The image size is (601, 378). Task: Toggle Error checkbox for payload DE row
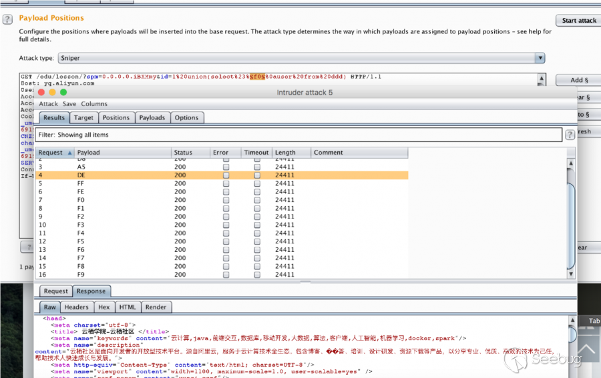tap(226, 175)
